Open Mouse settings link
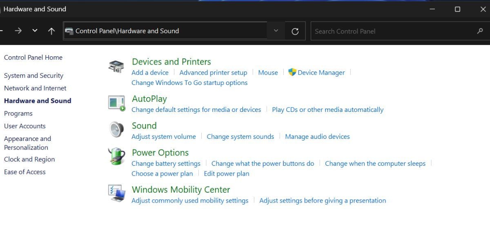Image resolution: width=490 pixels, height=245 pixels. pyautogui.click(x=268, y=73)
